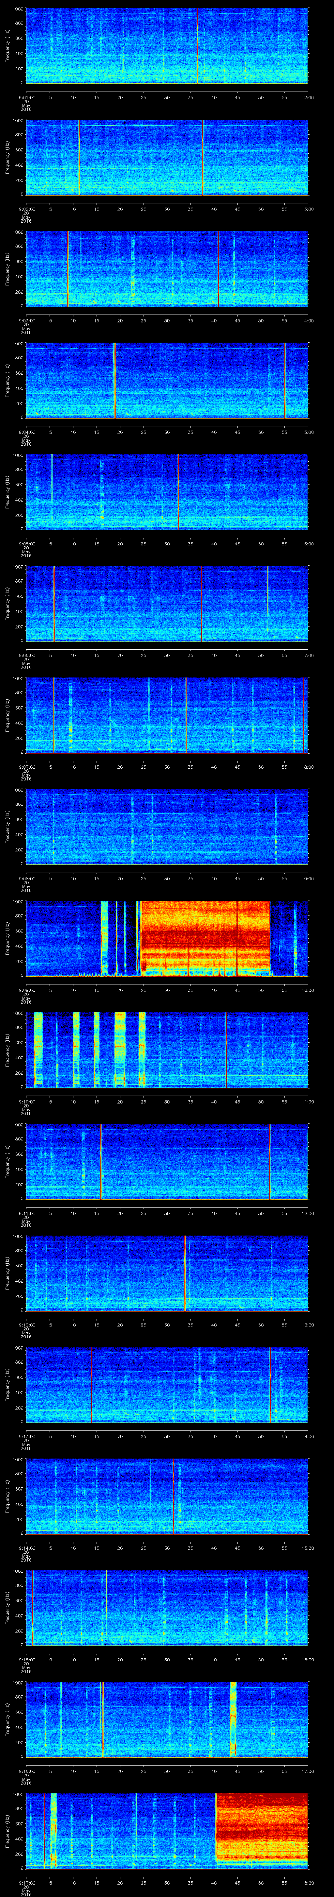Image resolution: width=334 pixels, height=1897 pixels.
Task: Pick the 9:06:00 start time label
Action: click(x=27, y=656)
